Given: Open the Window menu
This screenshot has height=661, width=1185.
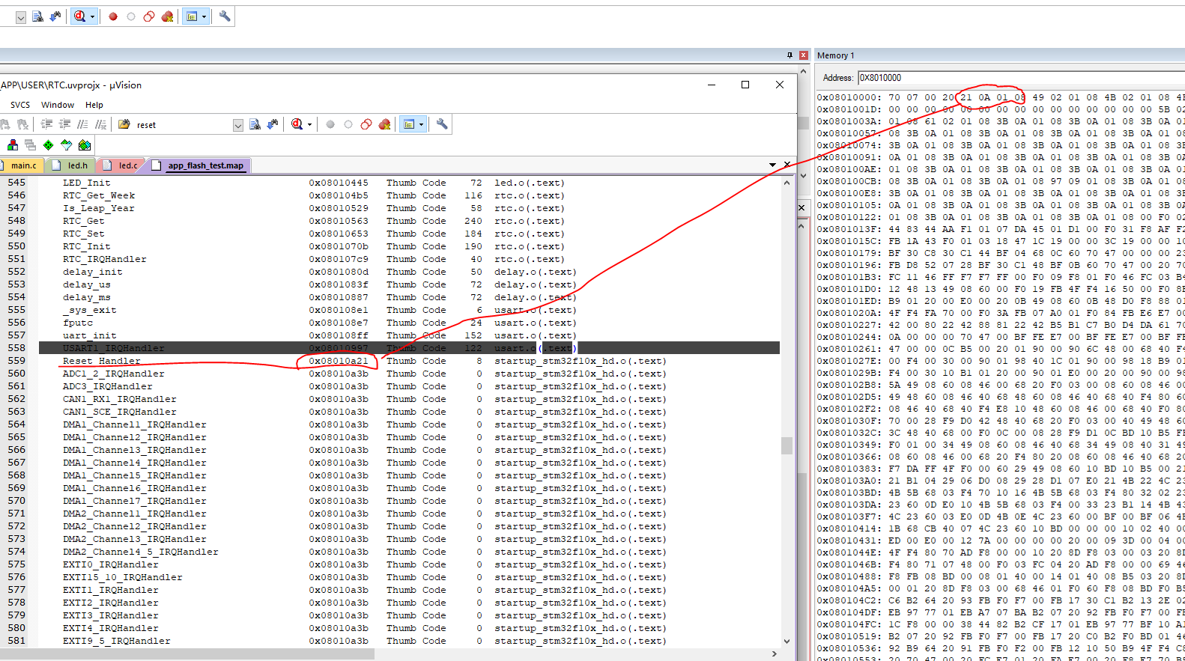Looking at the screenshot, I should click(58, 105).
